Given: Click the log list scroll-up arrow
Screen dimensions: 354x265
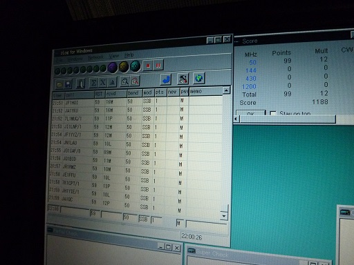Looking at the screenshot, I should (226, 90).
